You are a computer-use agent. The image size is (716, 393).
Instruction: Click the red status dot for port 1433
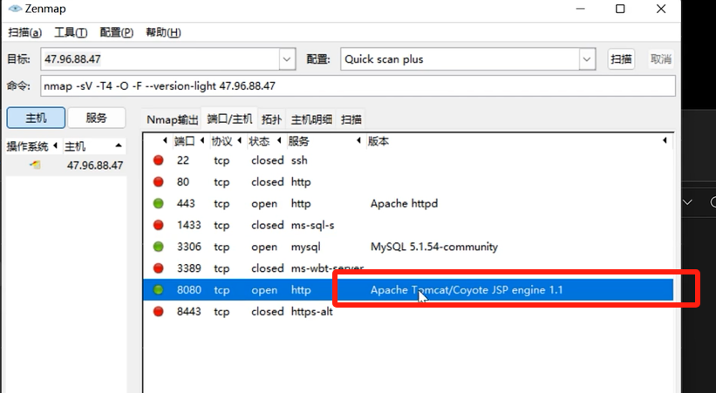pyautogui.click(x=159, y=225)
